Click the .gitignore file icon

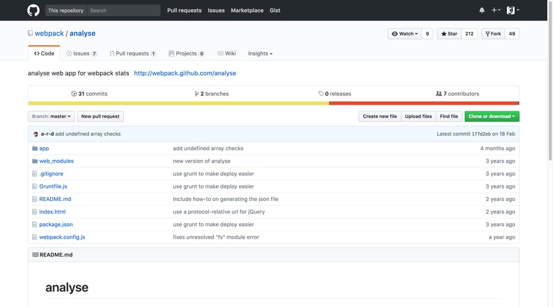click(34, 174)
